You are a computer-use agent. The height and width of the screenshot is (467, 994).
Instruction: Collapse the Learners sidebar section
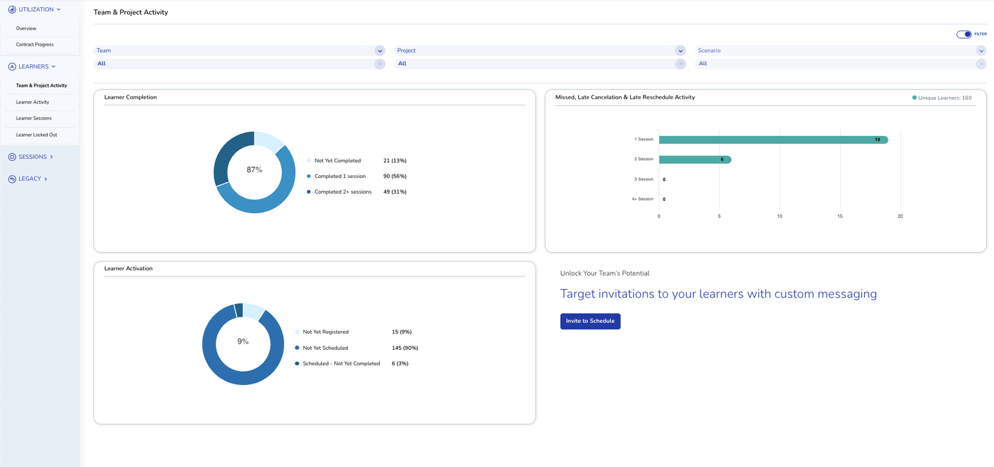coord(53,66)
